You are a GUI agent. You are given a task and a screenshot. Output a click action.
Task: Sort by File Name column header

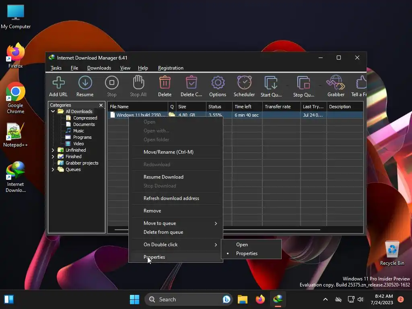pyautogui.click(x=138, y=107)
